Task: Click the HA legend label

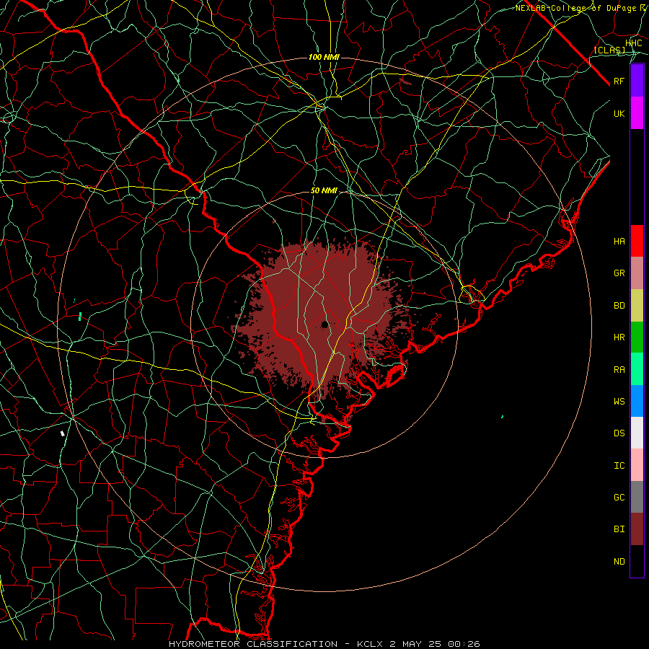Action: (x=619, y=242)
